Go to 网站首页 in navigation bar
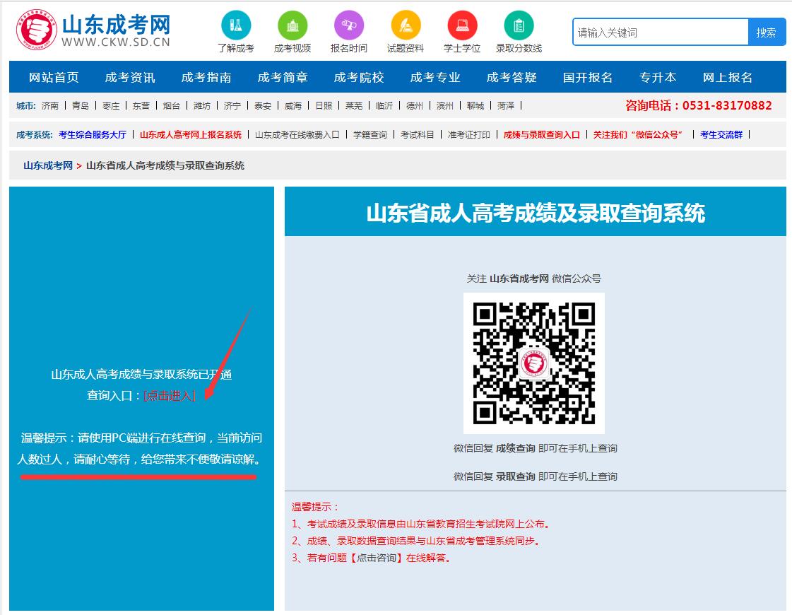 54,77
